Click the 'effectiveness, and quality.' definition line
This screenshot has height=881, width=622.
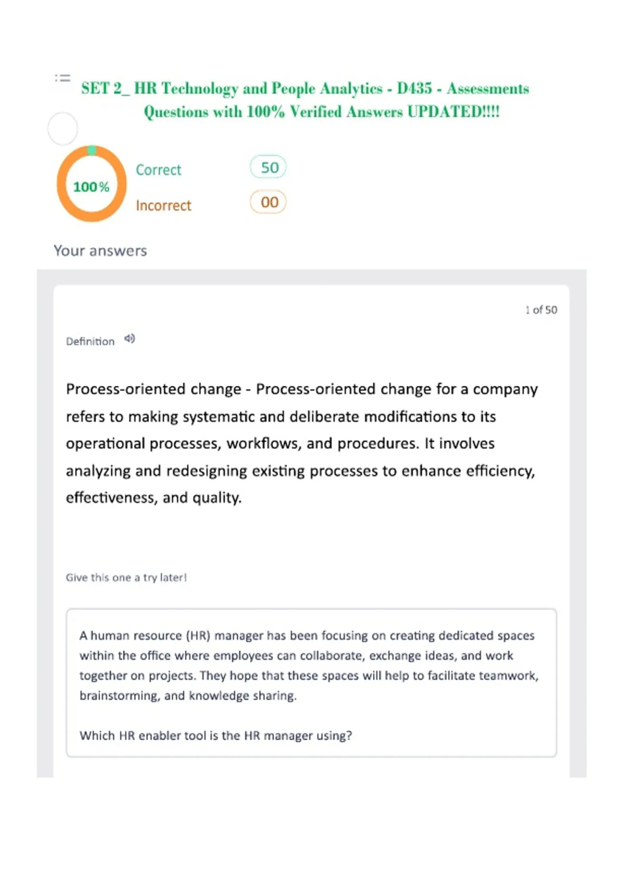point(154,498)
